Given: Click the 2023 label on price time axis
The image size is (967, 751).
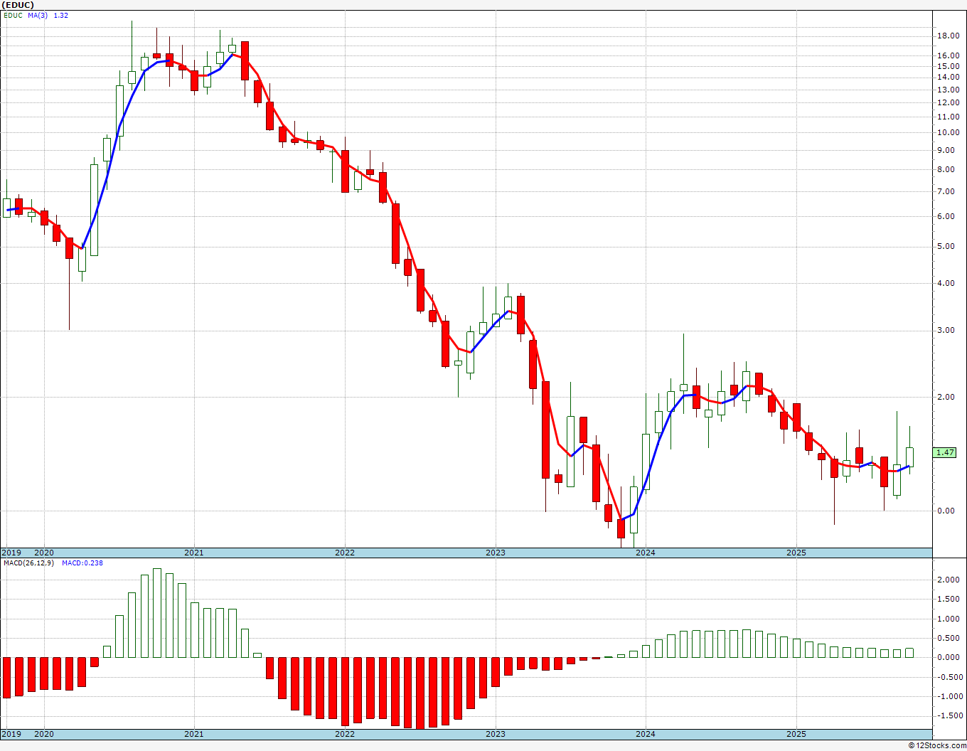Looking at the screenshot, I should click(x=496, y=553).
